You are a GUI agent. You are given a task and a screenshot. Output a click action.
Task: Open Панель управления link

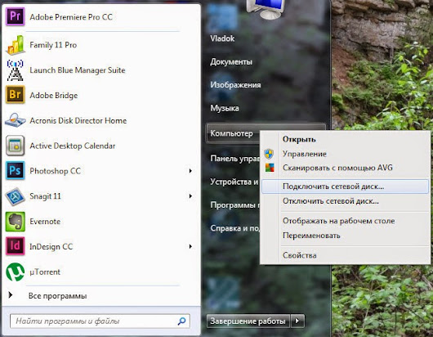pos(235,159)
